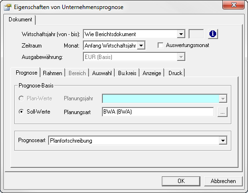Open the Ausgabewährung EUR (Basis) dropdown
The height and width of the screenshot is (193, 248).
tap(181, 57)
